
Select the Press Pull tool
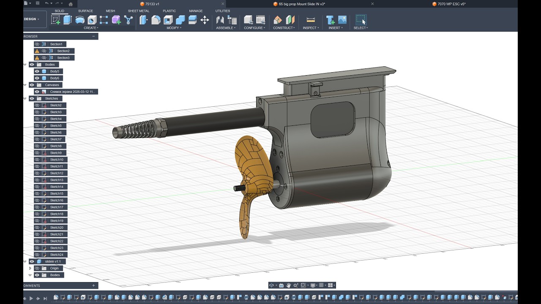point(144,20)
